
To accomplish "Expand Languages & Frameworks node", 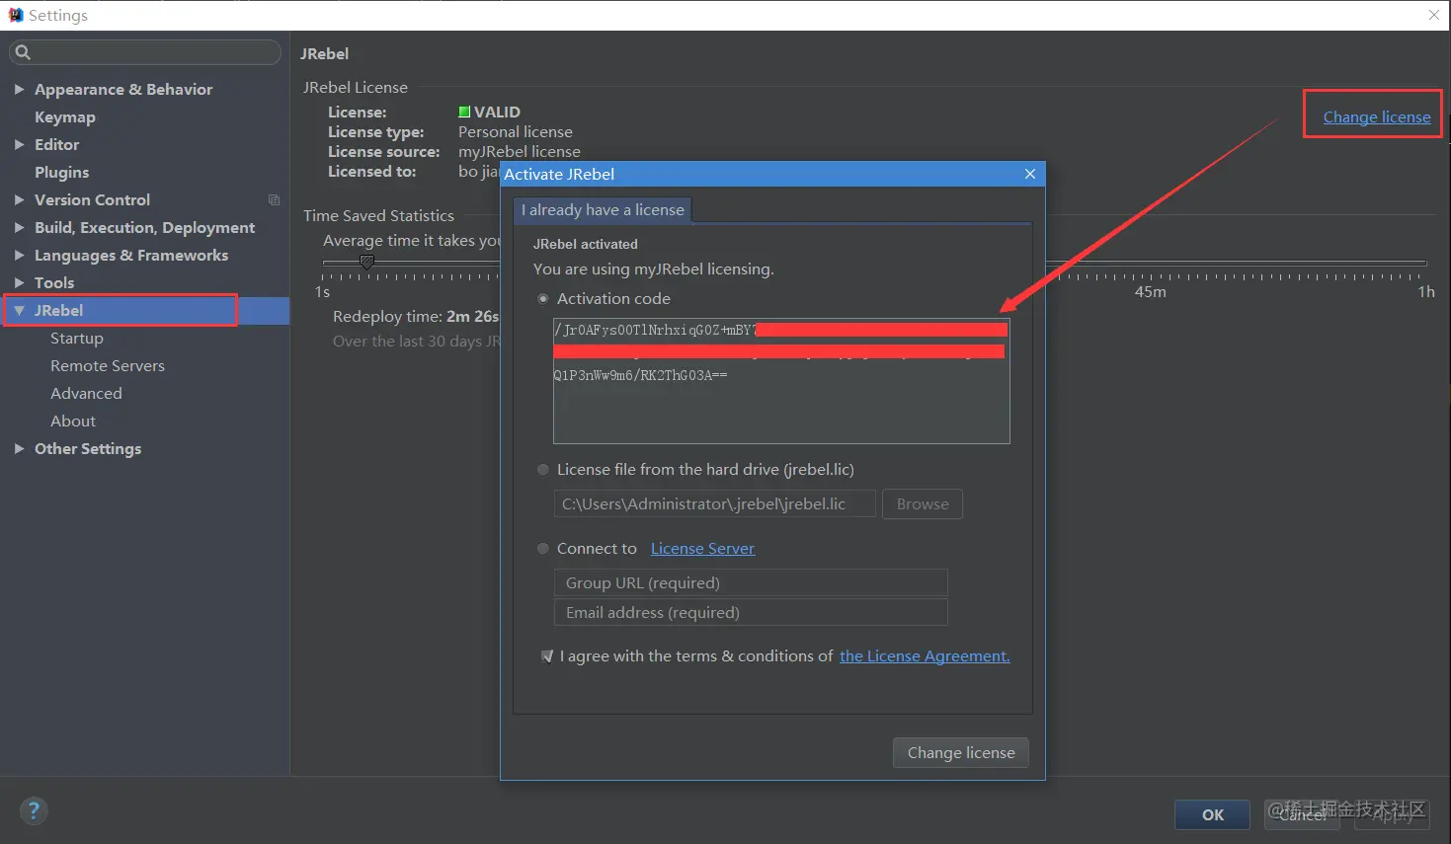I will coord(19,255).
